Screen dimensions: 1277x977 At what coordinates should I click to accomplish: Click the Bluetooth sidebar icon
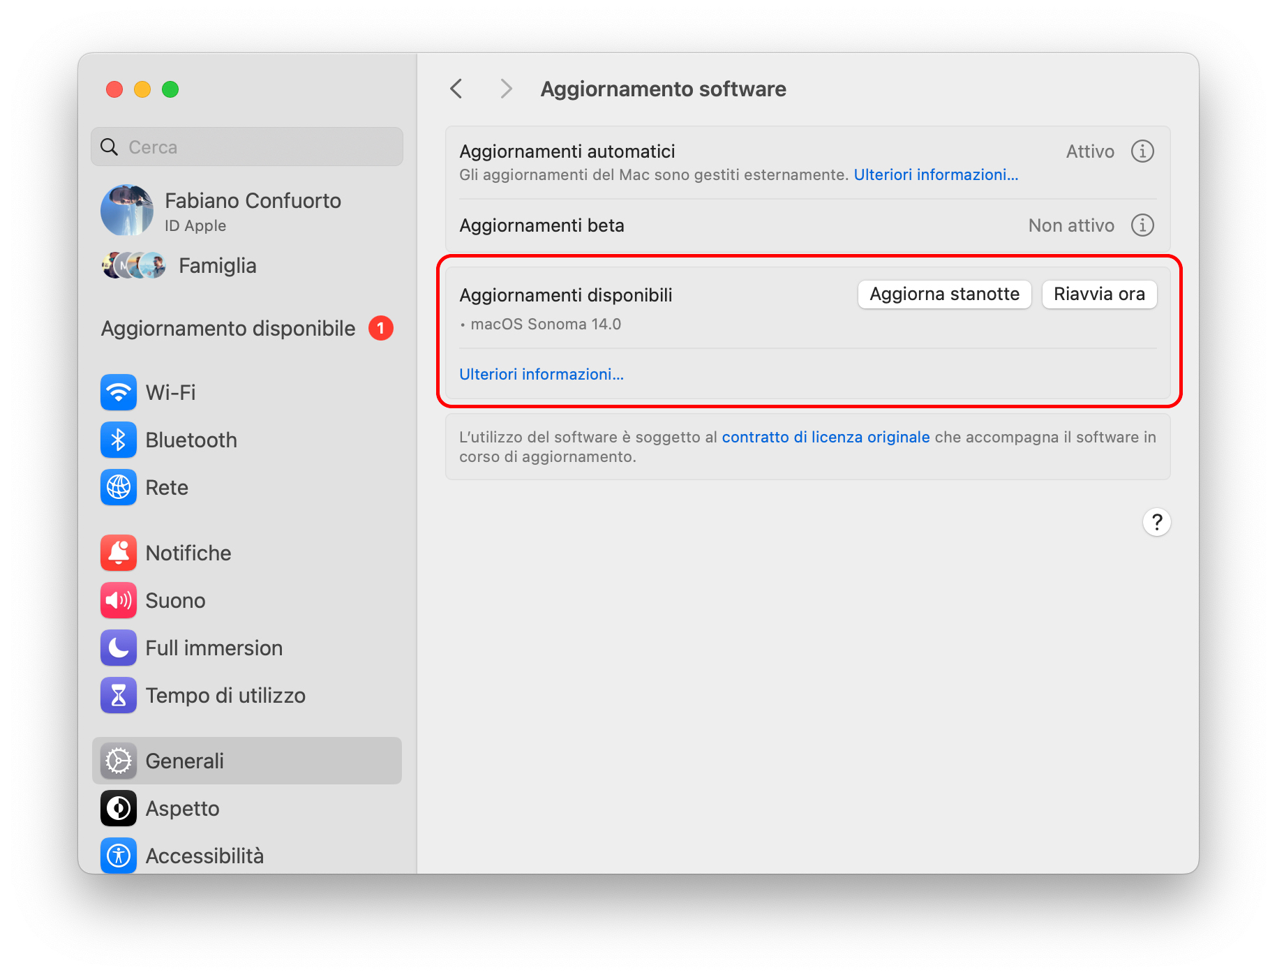119,440
